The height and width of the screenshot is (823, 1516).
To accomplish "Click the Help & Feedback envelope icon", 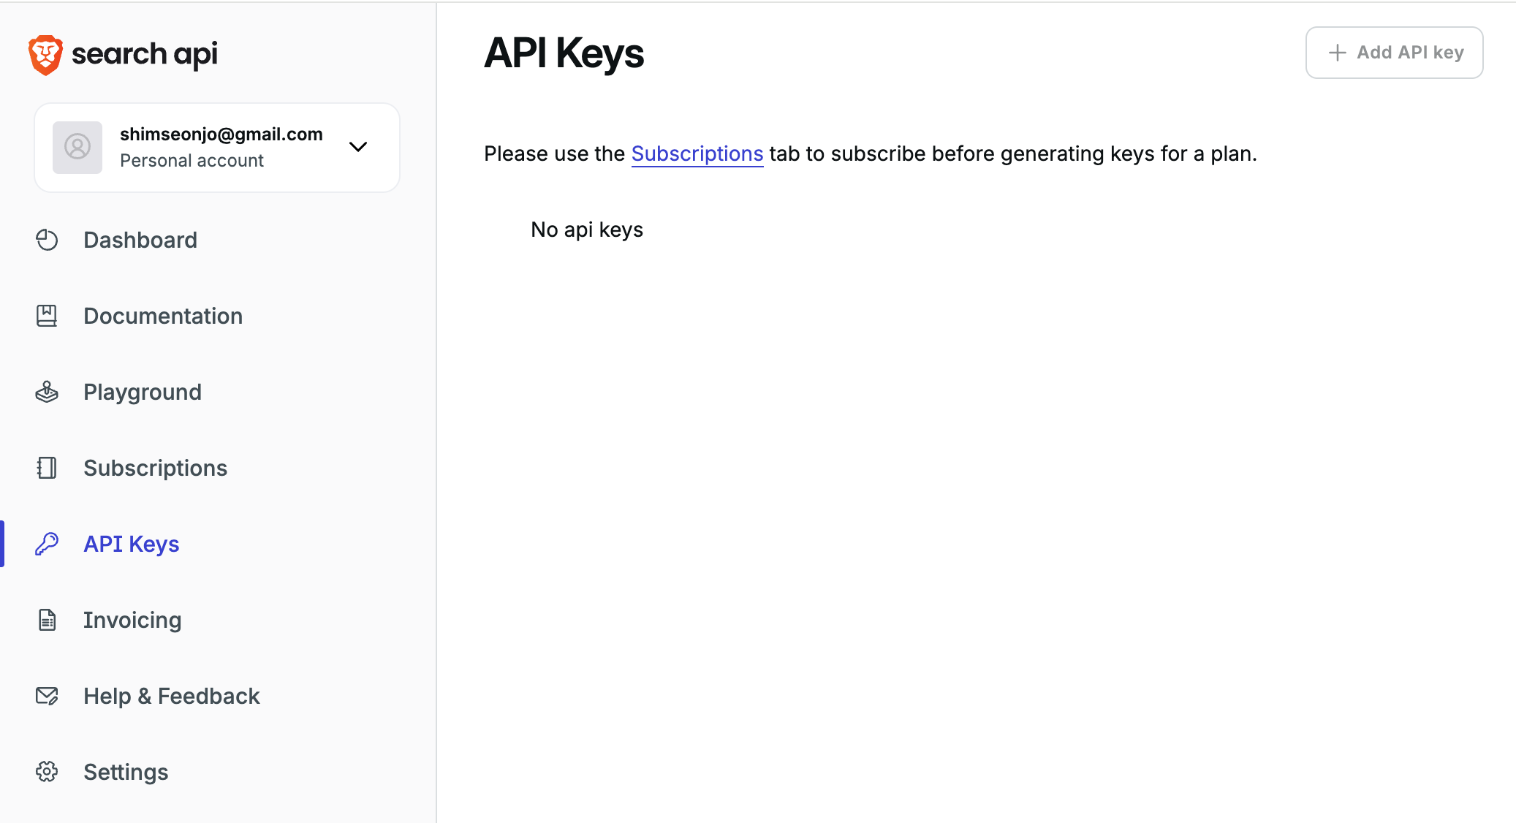I will click(47, 696).
